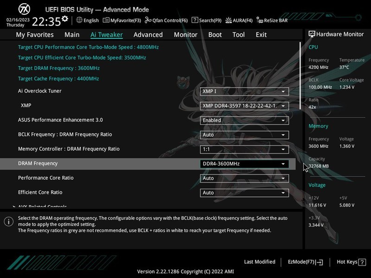The height and width of the screenshot is (278, 371).
Task: Switch to the Monitor tab
Action: point(186,35)
